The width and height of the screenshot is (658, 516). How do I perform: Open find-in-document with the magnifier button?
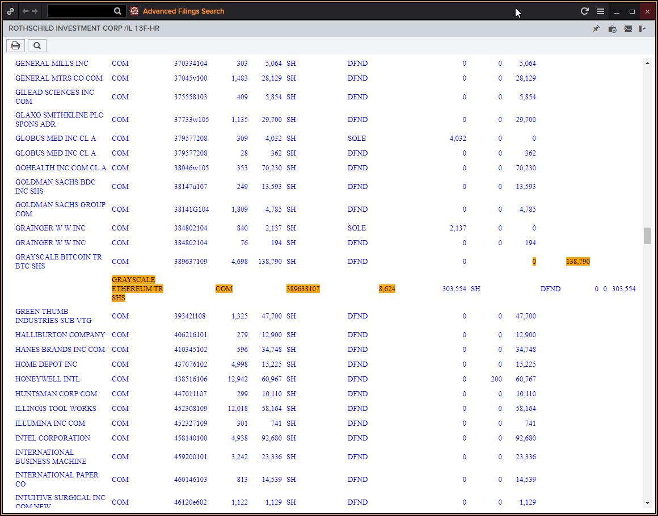pyautogui.click(x=37, y=45)
